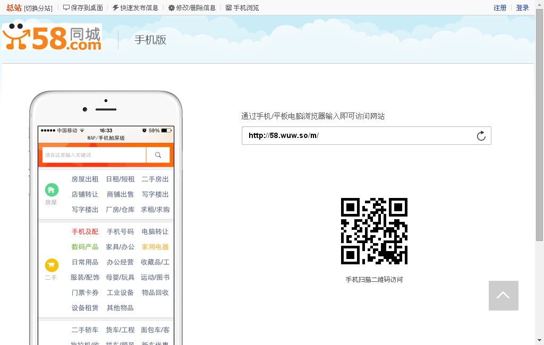Click the magnifier search icon in phone preview
Viewport: 544px width, 345px height.
pyautogui.click(x=158, y=154)
